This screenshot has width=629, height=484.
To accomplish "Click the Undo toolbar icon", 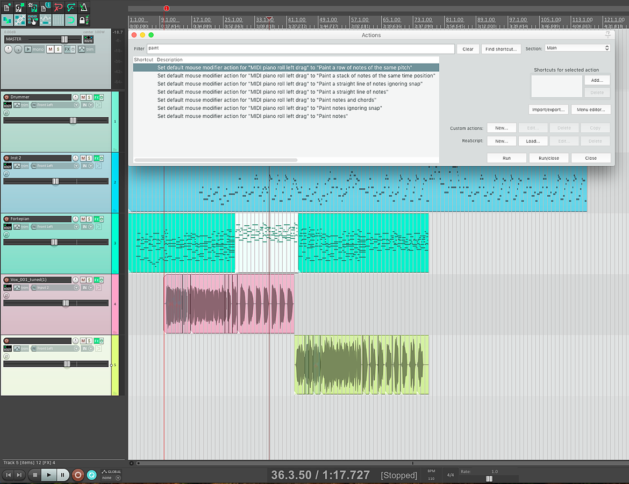I will pos(58,7).
